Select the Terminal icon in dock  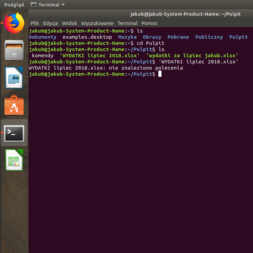[14, 134]
